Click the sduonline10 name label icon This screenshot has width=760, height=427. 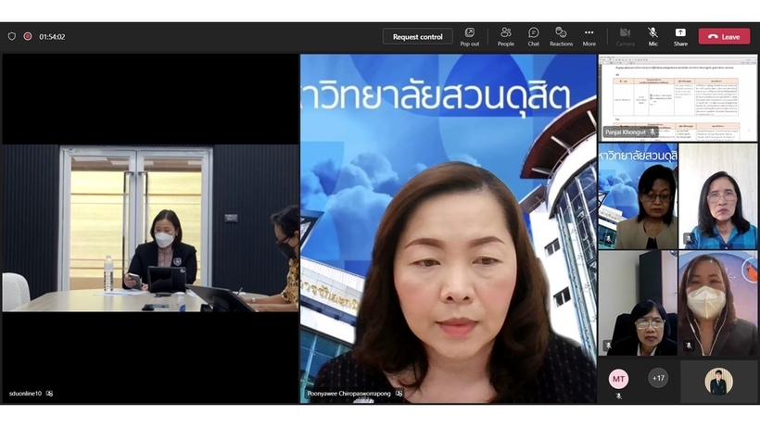tap(50, 394)
